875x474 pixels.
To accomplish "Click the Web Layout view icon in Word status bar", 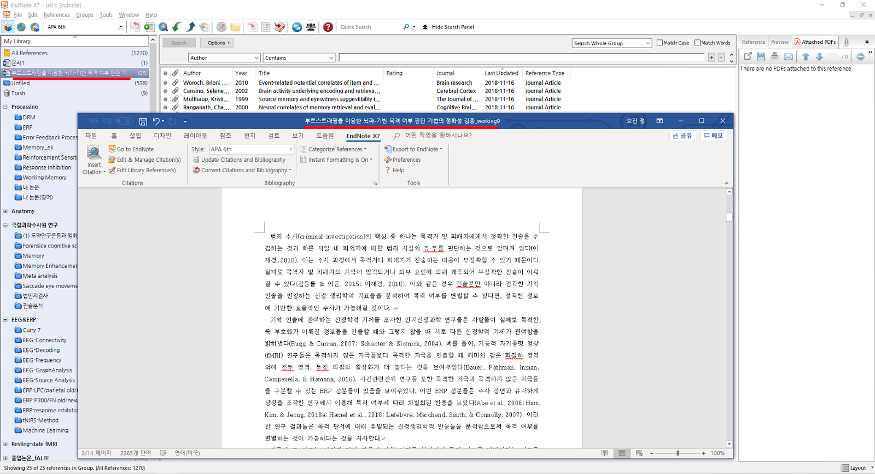I will pyautogui.click(x=639, y=453).
